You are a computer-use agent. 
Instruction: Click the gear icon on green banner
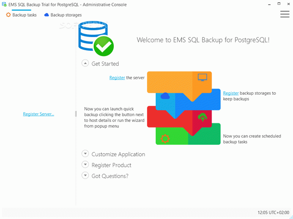pyautogui.click(x=165, y=139)
